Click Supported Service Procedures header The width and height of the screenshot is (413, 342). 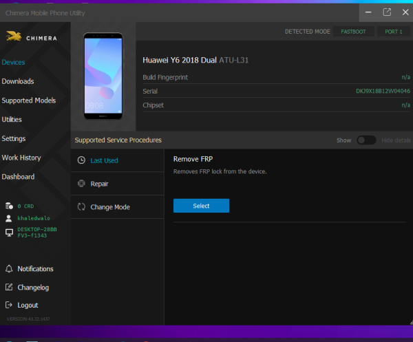point(118,140)
